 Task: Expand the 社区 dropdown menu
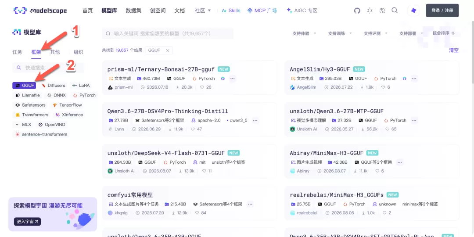point(203,11)
